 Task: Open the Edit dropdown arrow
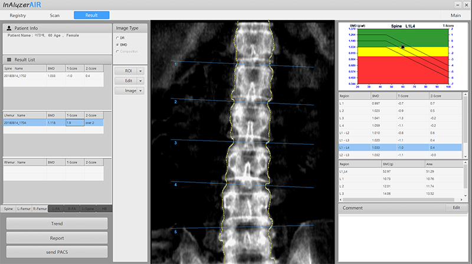click(x=140, y=81)
